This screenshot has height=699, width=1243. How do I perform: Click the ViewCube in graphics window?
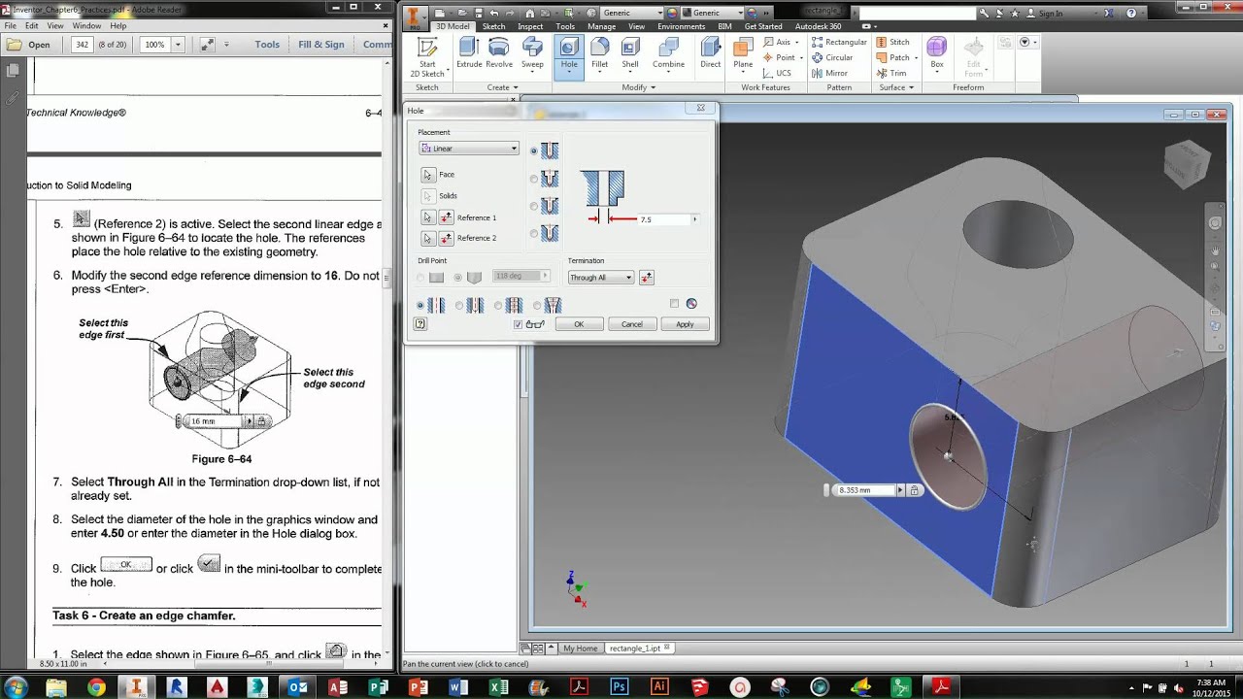[x=1187, y=163]
